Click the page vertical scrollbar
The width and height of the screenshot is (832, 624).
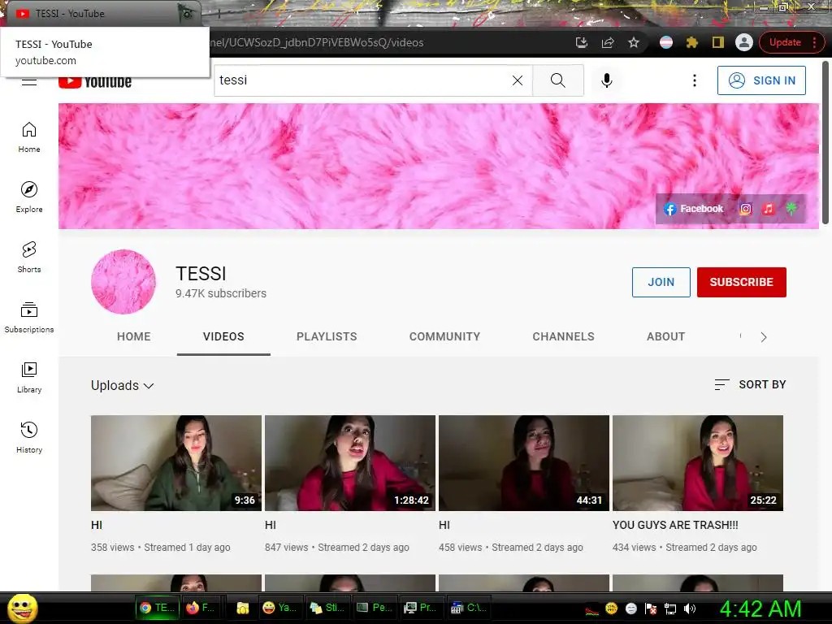click(825, 143)
